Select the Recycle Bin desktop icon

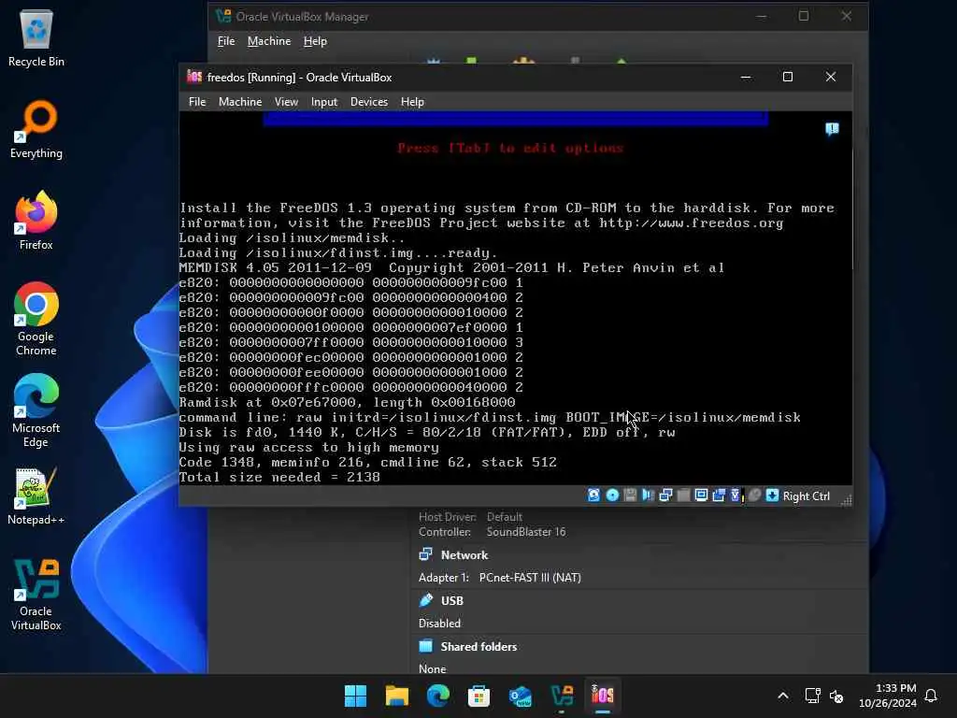tap(36, 38)
